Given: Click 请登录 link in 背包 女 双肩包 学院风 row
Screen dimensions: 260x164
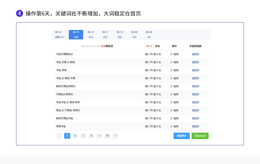Looking at the screenshot, I should click(x=195, y=110).
